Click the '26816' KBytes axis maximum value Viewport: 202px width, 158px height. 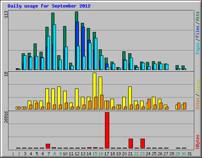tap(6, 117)
